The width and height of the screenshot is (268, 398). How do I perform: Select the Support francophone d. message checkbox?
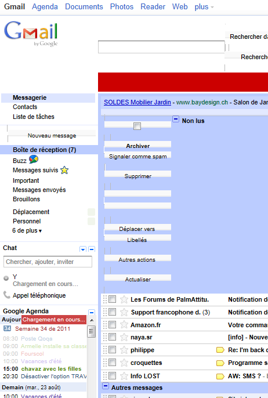pos(112,312)
